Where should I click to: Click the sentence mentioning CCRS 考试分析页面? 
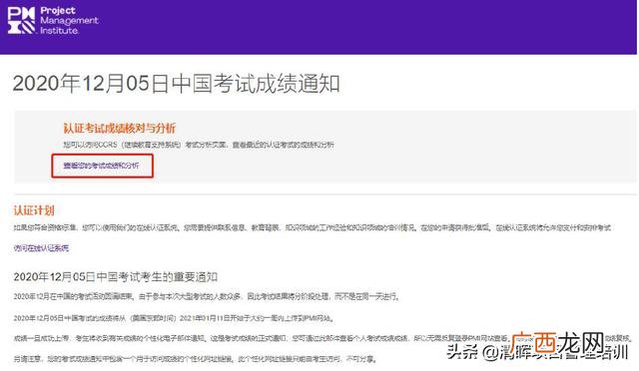tap(199, 145)
